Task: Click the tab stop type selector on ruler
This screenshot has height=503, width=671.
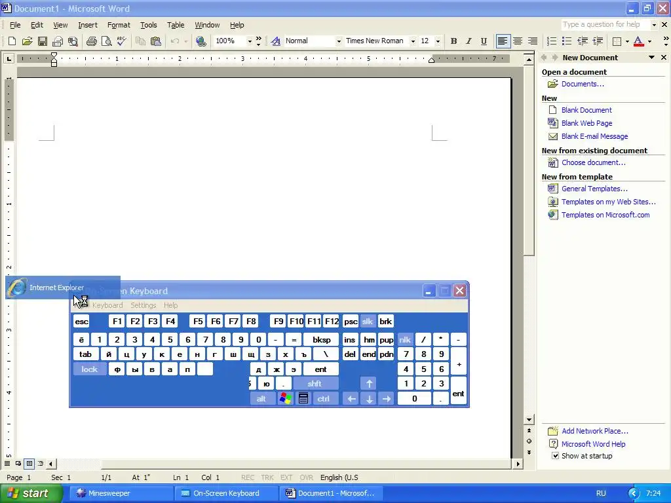Action: pos(9,58)
